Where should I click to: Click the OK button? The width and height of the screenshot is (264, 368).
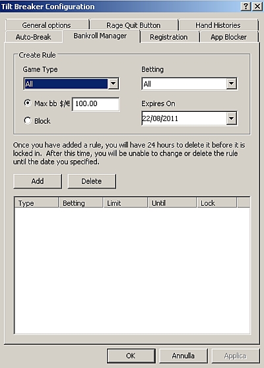pyautogui.click(x=131, y=356)
